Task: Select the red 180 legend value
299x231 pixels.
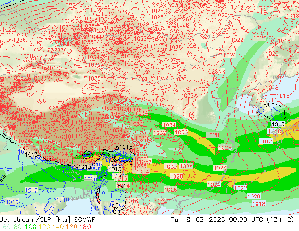Action: click(x=85, y=227)
